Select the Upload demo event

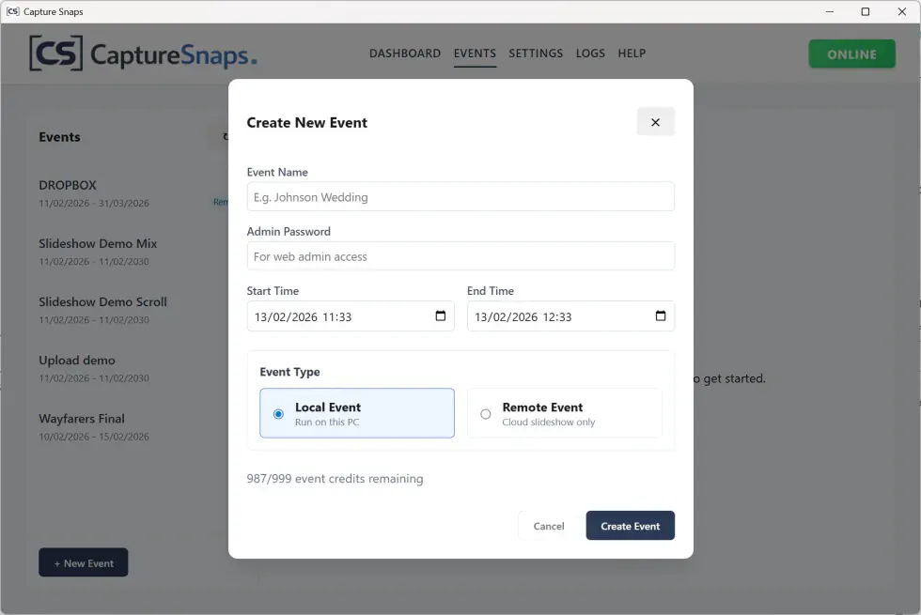[x=133, y=368]
